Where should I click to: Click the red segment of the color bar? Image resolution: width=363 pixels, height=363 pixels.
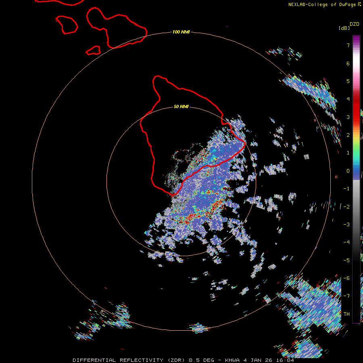pyautogui.click(x=356, y=109)
